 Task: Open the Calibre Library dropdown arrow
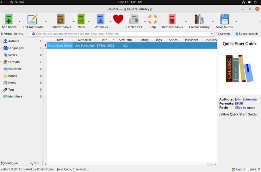pos(213,22)
